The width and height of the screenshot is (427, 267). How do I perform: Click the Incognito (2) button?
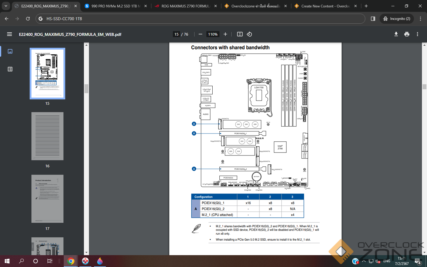click(x=397, y=19)
